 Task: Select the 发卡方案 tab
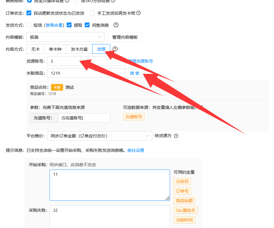click(79, 49)
